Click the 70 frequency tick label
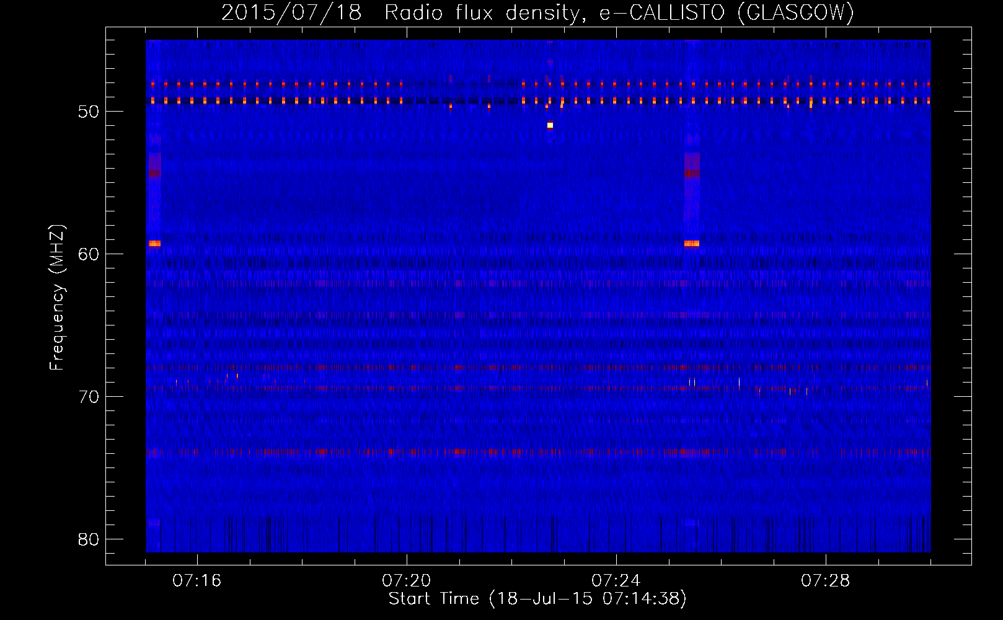1003x620 pixels. click(89, 397)
